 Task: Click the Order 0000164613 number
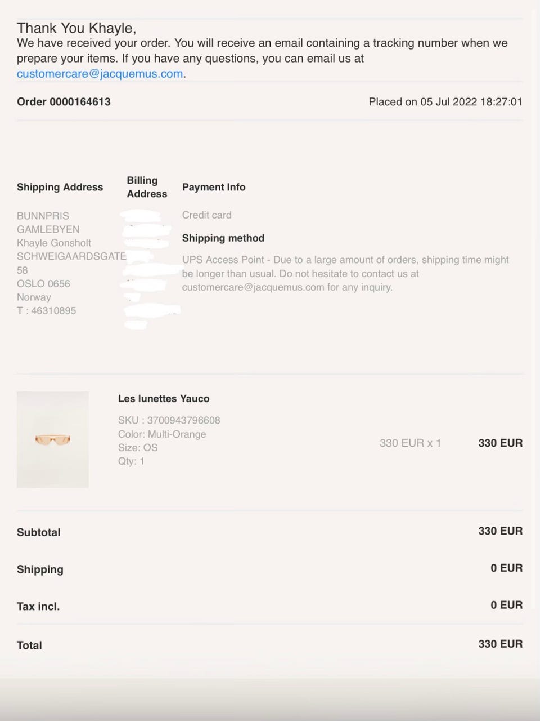64,102
